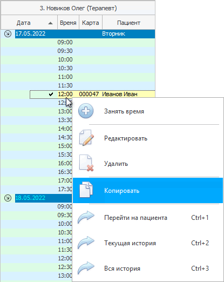Click the pencil document icon for Редактировать

coord(86,138)
